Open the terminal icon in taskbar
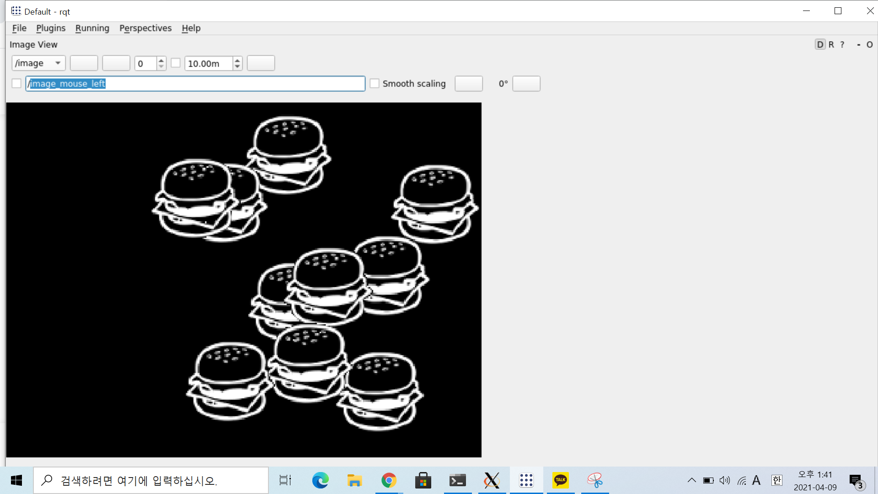Image resolution: width=878 pixels, height=494 pixels. (x=457, y=480)
